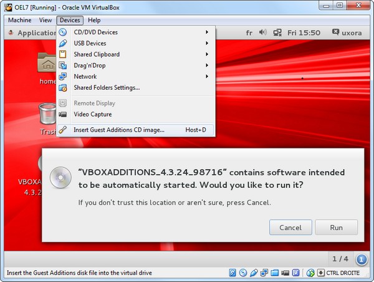Image resolution: width=374 pixels, height=282 pixels.
Task: Expand the CD/DVD Devices submenu
Action: [x=95, y=32]
